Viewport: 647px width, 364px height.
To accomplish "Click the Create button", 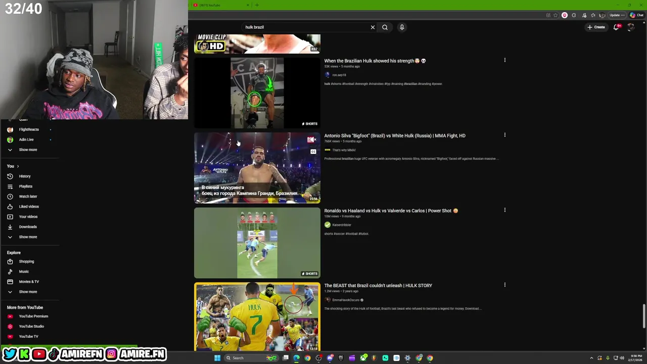I will click(x=596, y=27).
